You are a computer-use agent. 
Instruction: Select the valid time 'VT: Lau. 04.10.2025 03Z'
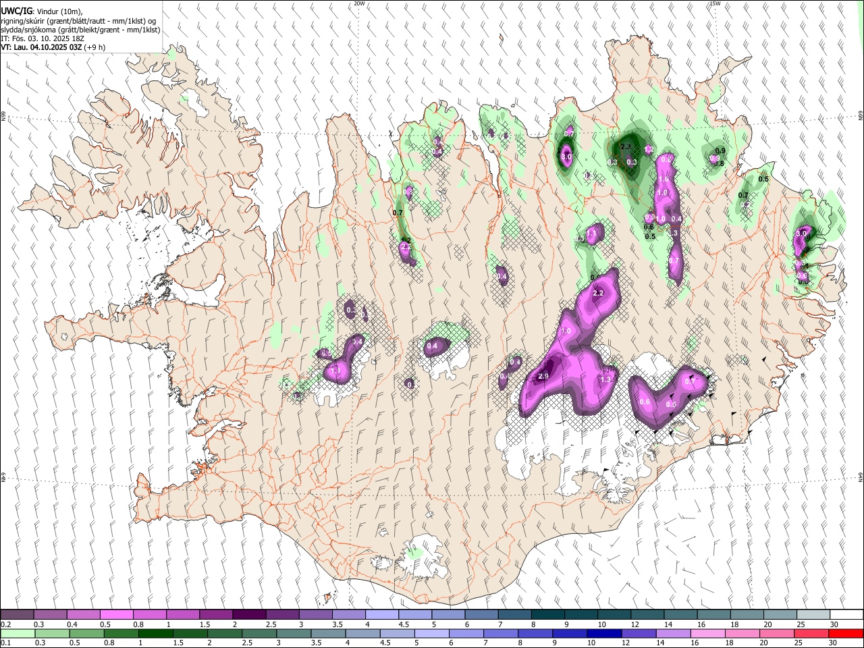click(41, 47)
